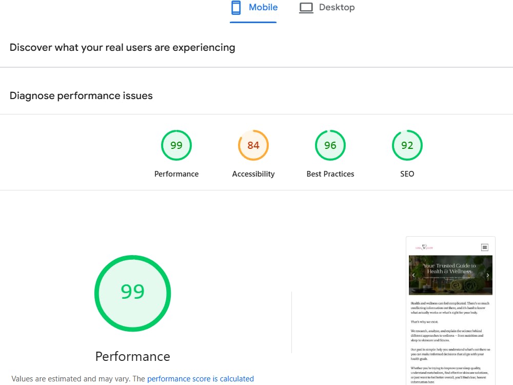Click the large Performance heading below the gauge
Viewport: 513px width, 385px height.
(x=132, y=357)
